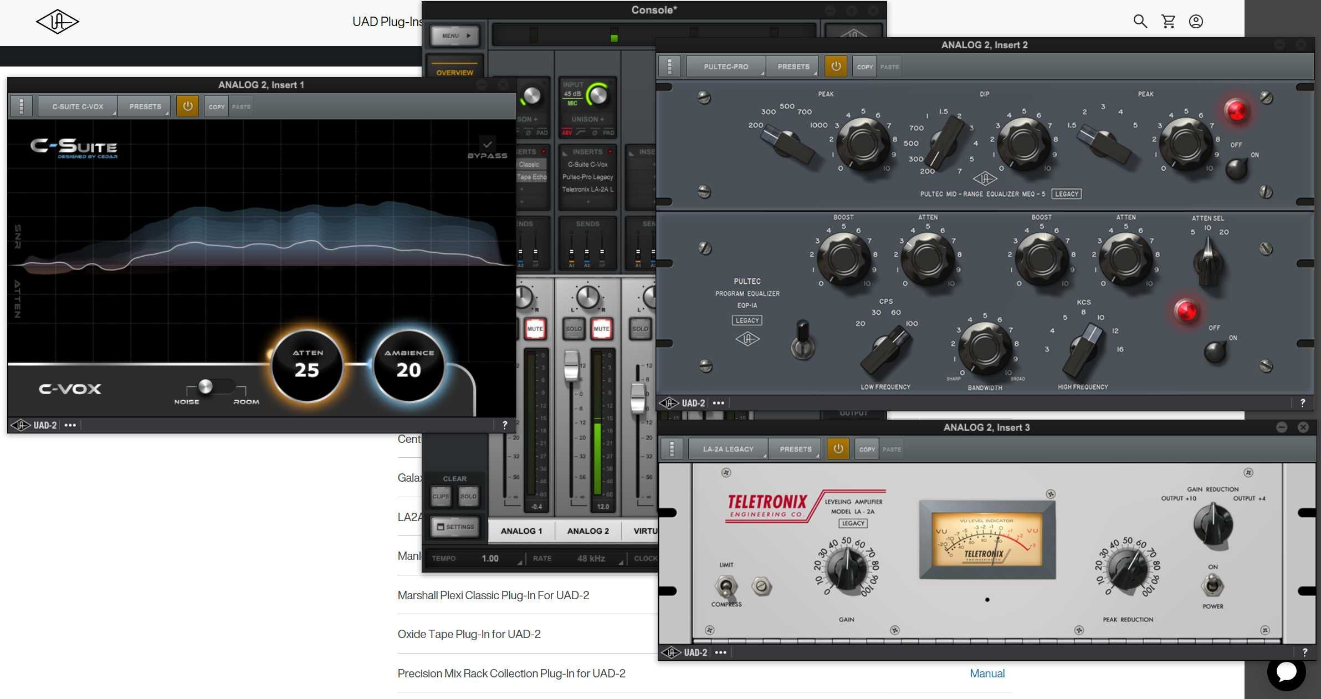Click UAD-2 logo in LA-2A footer
Image resolution: width=1321 pixels, height=699 pixels.
pos(684,652)
